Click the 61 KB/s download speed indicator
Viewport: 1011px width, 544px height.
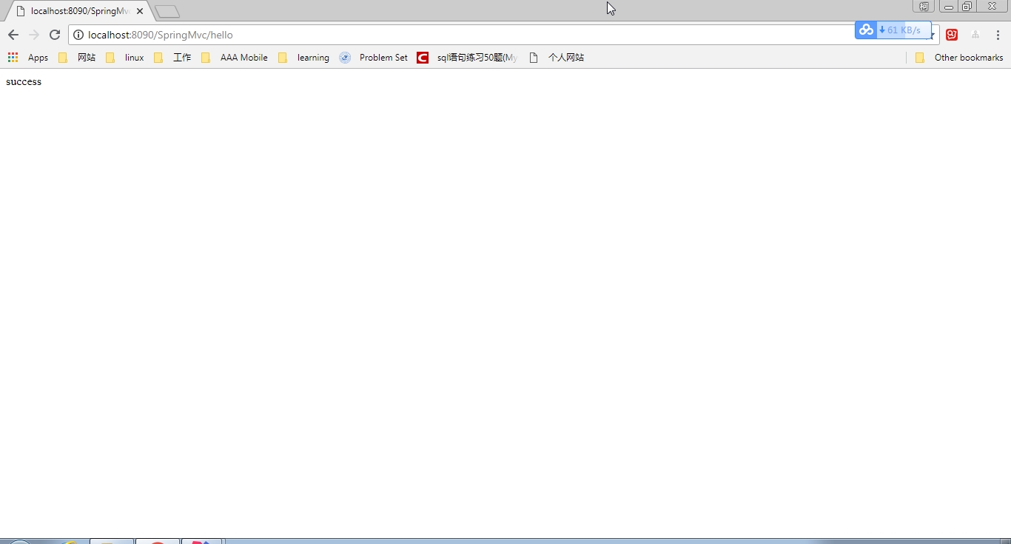tap(903, 30)
